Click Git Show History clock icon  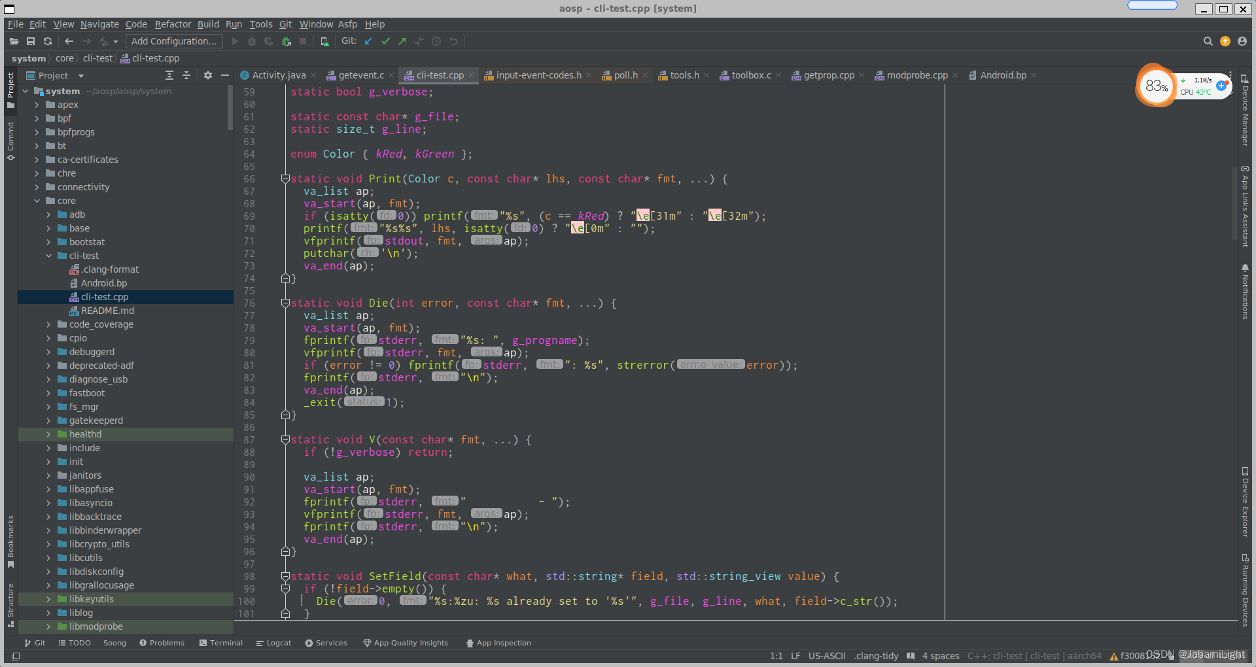pos(436,41)
